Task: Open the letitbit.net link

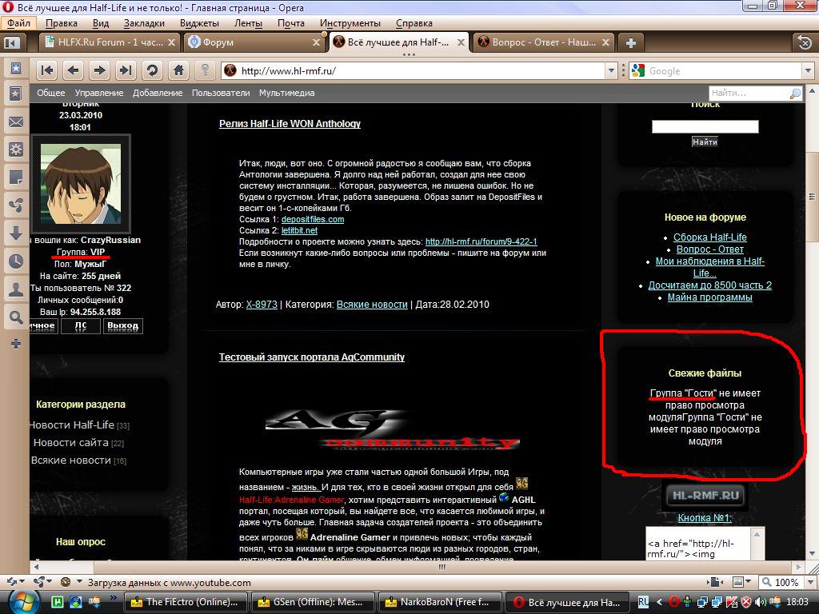Action: click(x=299, y=230)
